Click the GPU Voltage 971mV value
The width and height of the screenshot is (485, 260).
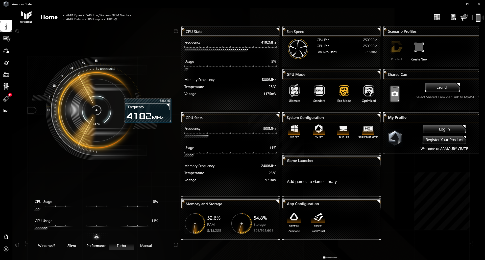pyautogui.click(x=271, y=180)
